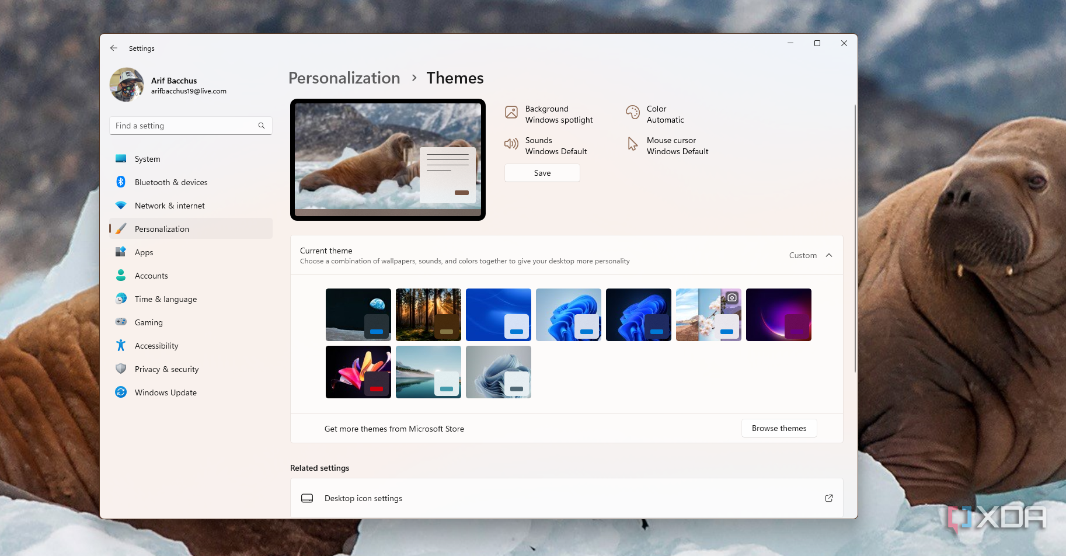Click the Windows spotlight Background icon
Viewport: 1066px width, 556px height.
[511, 112]
